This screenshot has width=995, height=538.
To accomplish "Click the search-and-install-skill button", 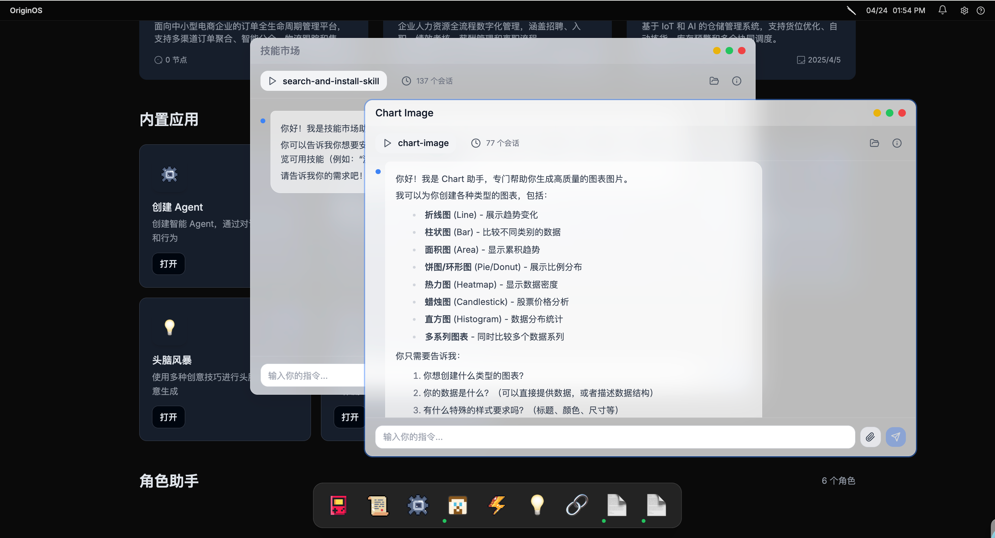I will [x=324, y=81].
